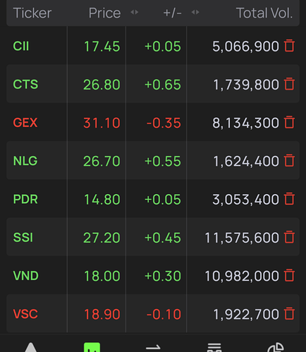Open the GEX ticker symbol

pyautogui.click(x=25, y=123)
